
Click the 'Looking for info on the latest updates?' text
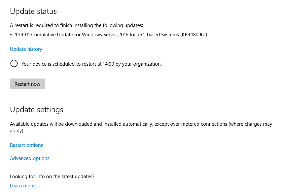click(52, 177)
